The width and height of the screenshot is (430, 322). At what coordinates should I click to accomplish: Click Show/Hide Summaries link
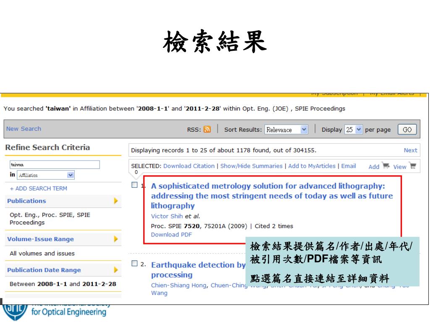click(251, 166)
